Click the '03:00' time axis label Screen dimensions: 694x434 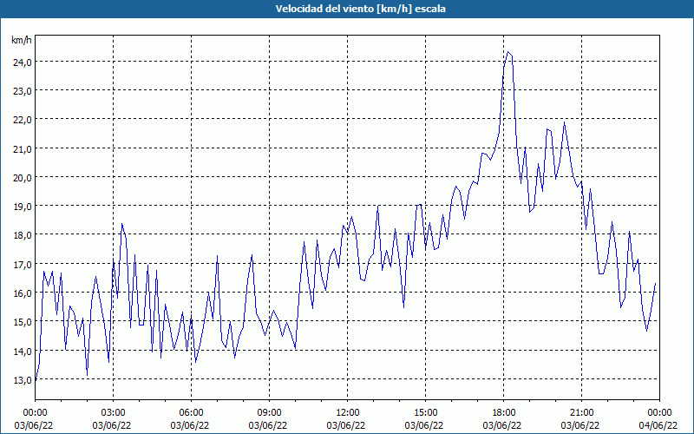113,413
